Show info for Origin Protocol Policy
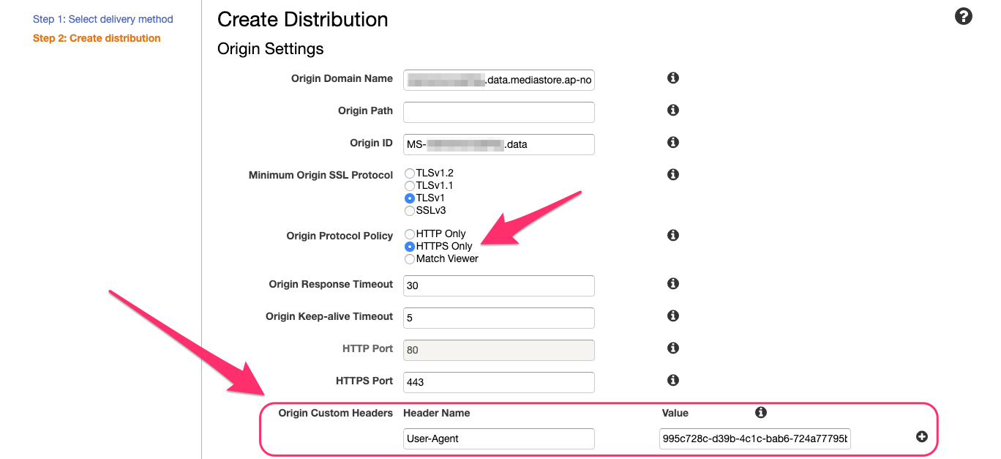The image size is (1001, 459). click(x=672, y=235)
